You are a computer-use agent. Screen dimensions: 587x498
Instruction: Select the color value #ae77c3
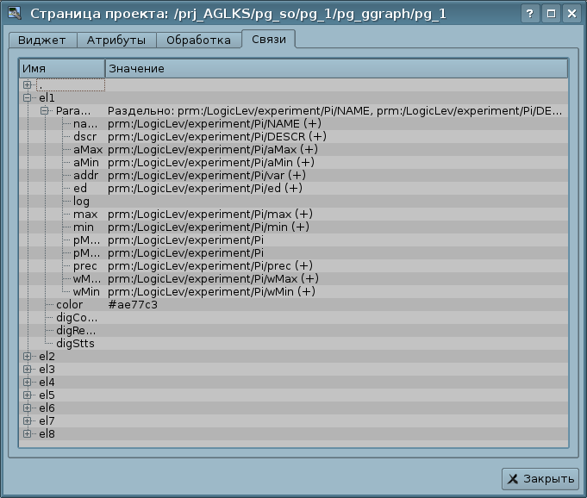[133, 305]
